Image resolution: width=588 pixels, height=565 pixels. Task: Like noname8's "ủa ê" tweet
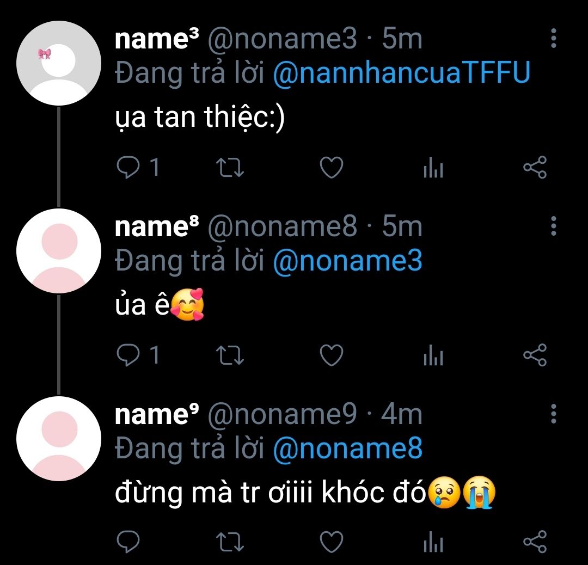click(330, 355)
